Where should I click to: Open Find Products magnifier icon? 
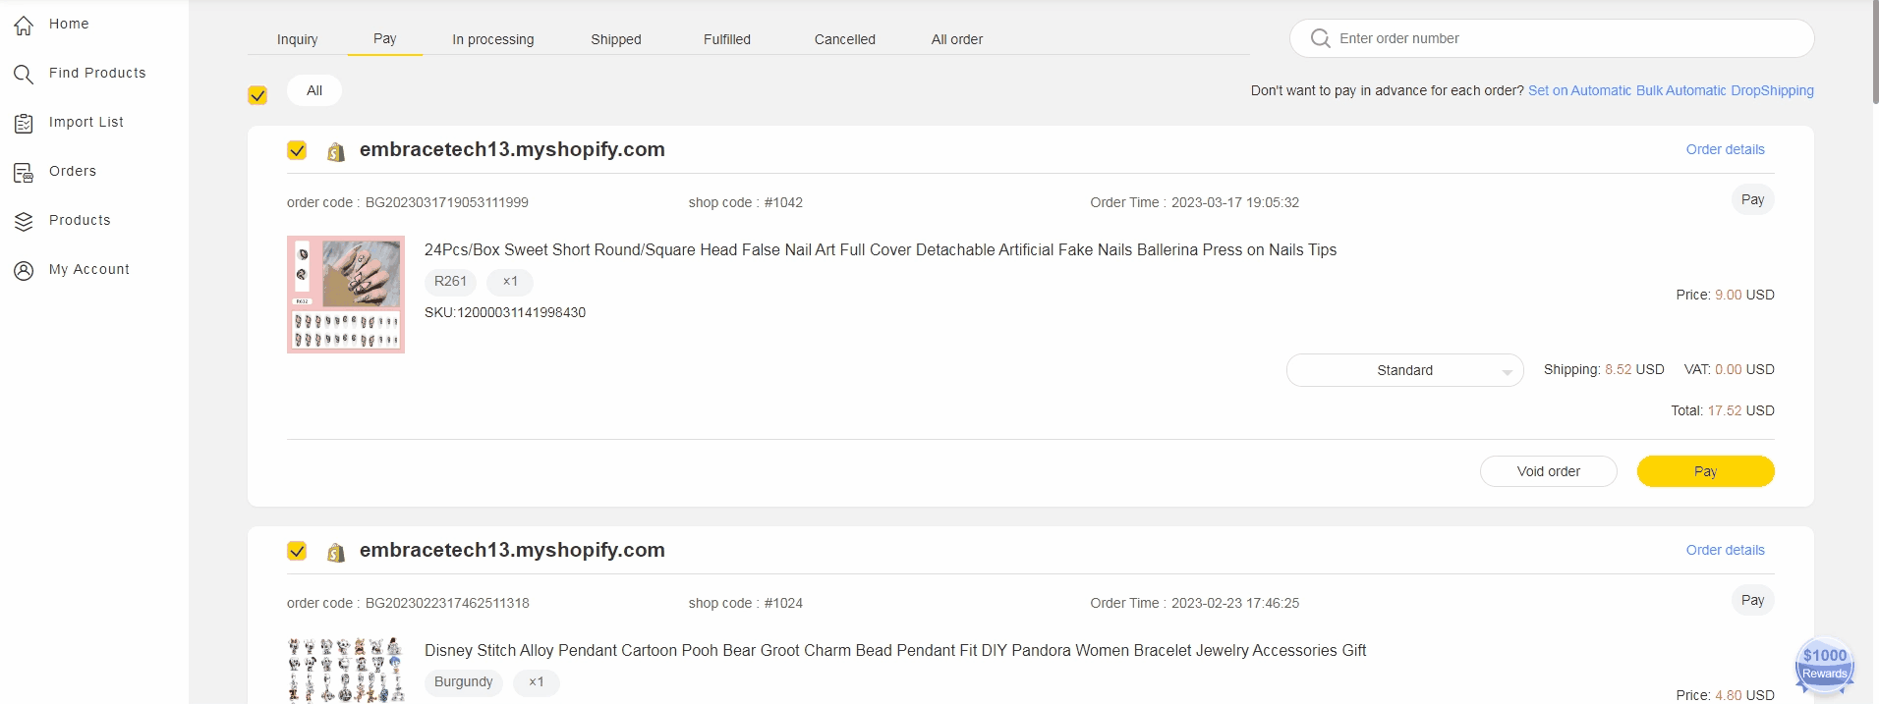pos(24,75)
